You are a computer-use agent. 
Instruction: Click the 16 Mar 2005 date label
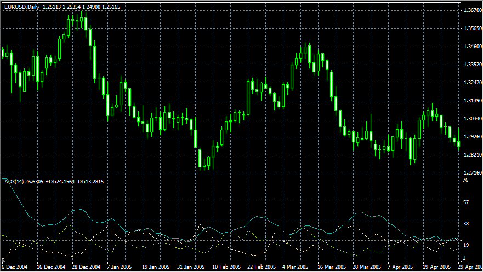[x=332, y=267]
